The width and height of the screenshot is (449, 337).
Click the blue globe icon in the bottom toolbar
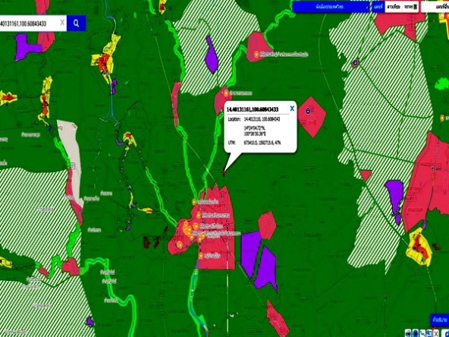(x=416, y=333)
